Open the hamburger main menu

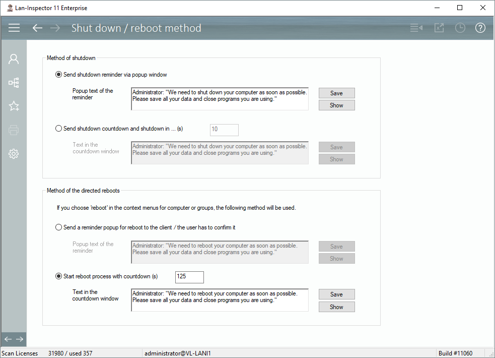[14, 28]
